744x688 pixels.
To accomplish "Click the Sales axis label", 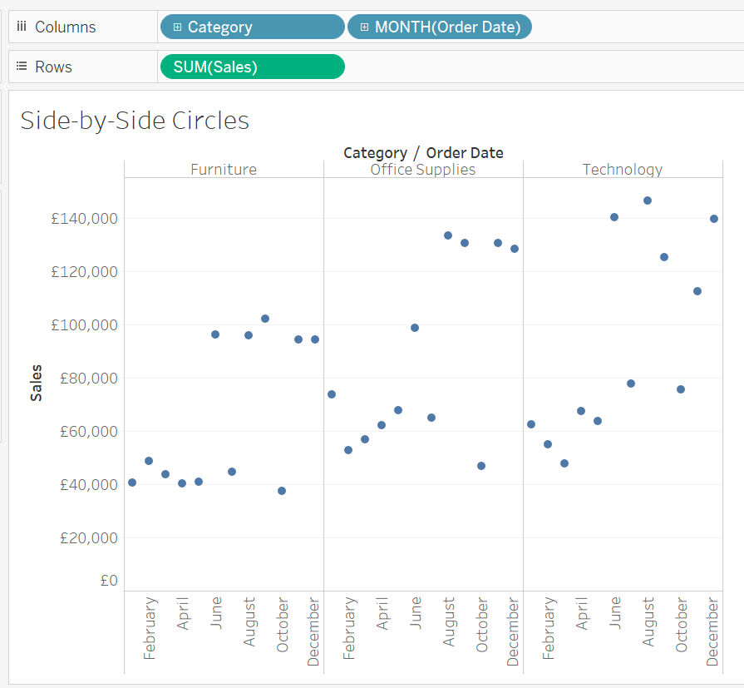I will (36, 380).
